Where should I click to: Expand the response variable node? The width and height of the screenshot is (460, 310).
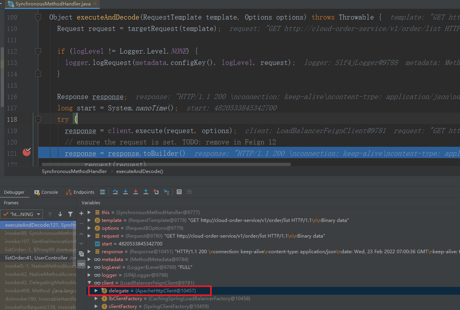[x=89, y=251]
